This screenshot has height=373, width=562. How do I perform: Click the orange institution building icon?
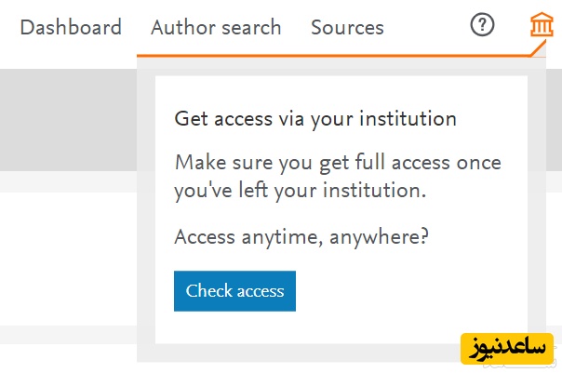coord(541,26)
